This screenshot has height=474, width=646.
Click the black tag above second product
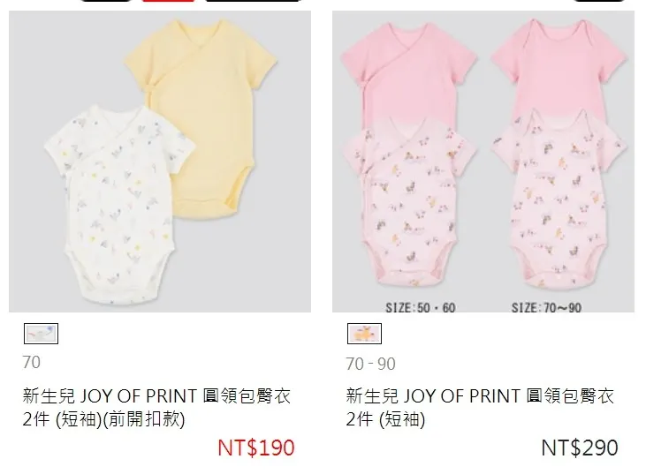599,1
